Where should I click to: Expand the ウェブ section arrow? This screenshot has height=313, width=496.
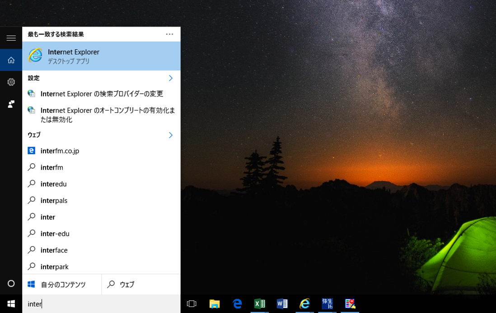(x=170, y=135)
